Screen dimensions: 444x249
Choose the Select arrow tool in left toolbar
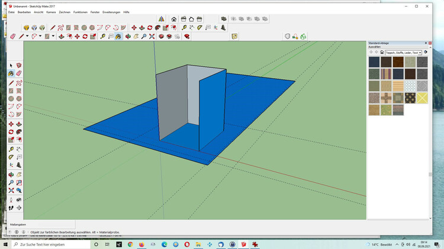(x=11, y=65)
